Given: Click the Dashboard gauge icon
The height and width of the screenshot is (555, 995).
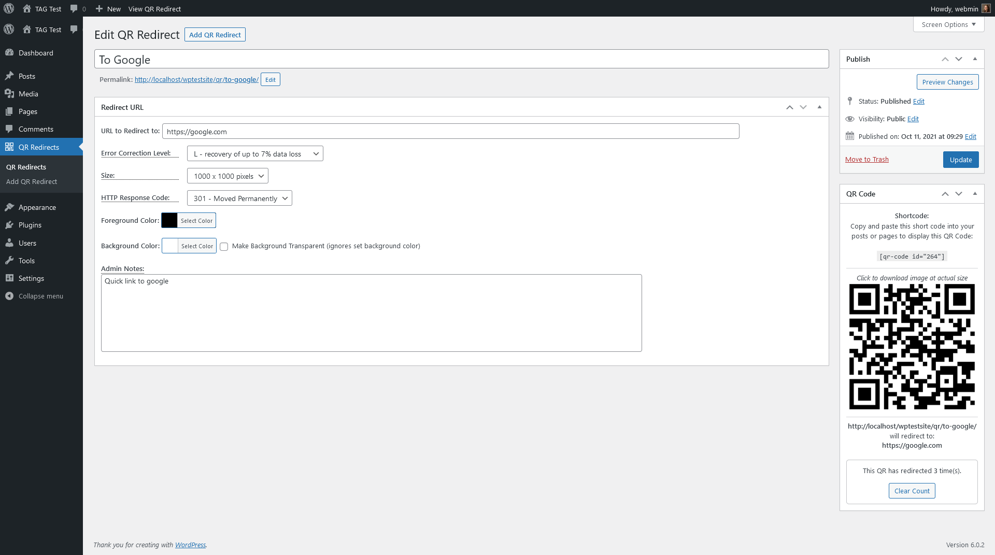Looking at the screenshot, I should tap(9, 53).
